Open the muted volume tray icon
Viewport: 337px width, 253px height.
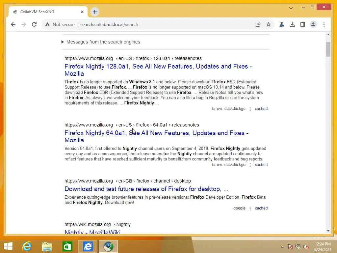(306, 247)
